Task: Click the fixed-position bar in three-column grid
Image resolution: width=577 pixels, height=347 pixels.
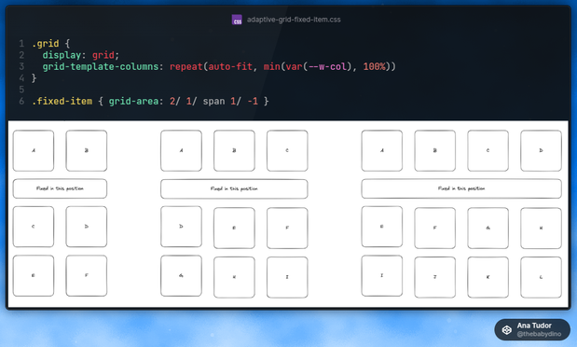Action: [x=234, y=188]
